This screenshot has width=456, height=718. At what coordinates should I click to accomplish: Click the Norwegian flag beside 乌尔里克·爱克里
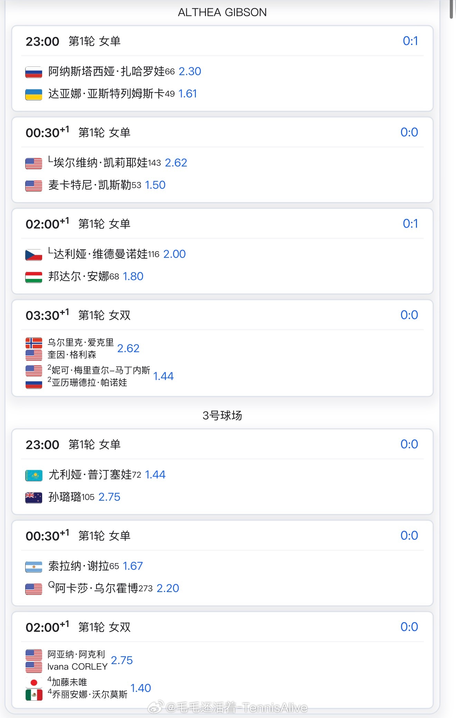coord(34,343)
